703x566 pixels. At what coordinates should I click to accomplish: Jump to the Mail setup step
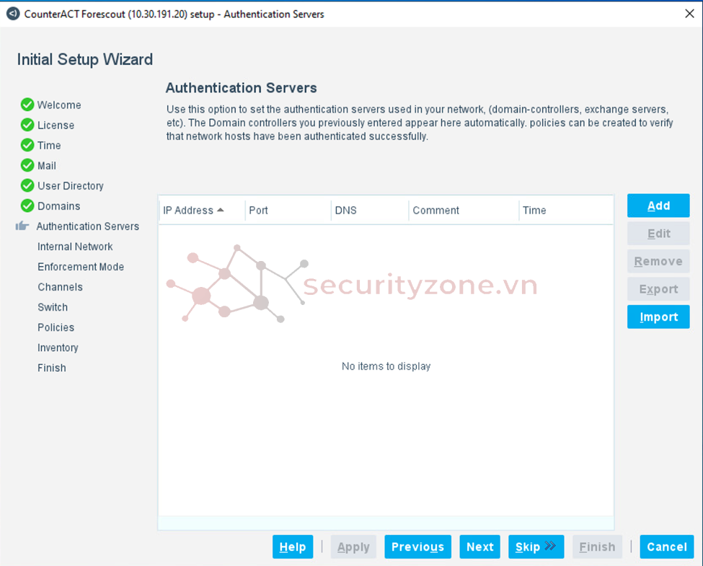click(47, 166)
